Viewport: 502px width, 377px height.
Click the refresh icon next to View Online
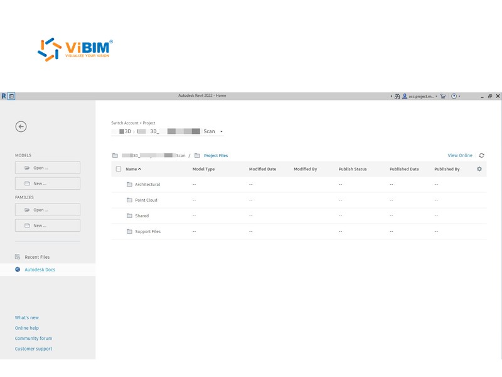point(481,155)
